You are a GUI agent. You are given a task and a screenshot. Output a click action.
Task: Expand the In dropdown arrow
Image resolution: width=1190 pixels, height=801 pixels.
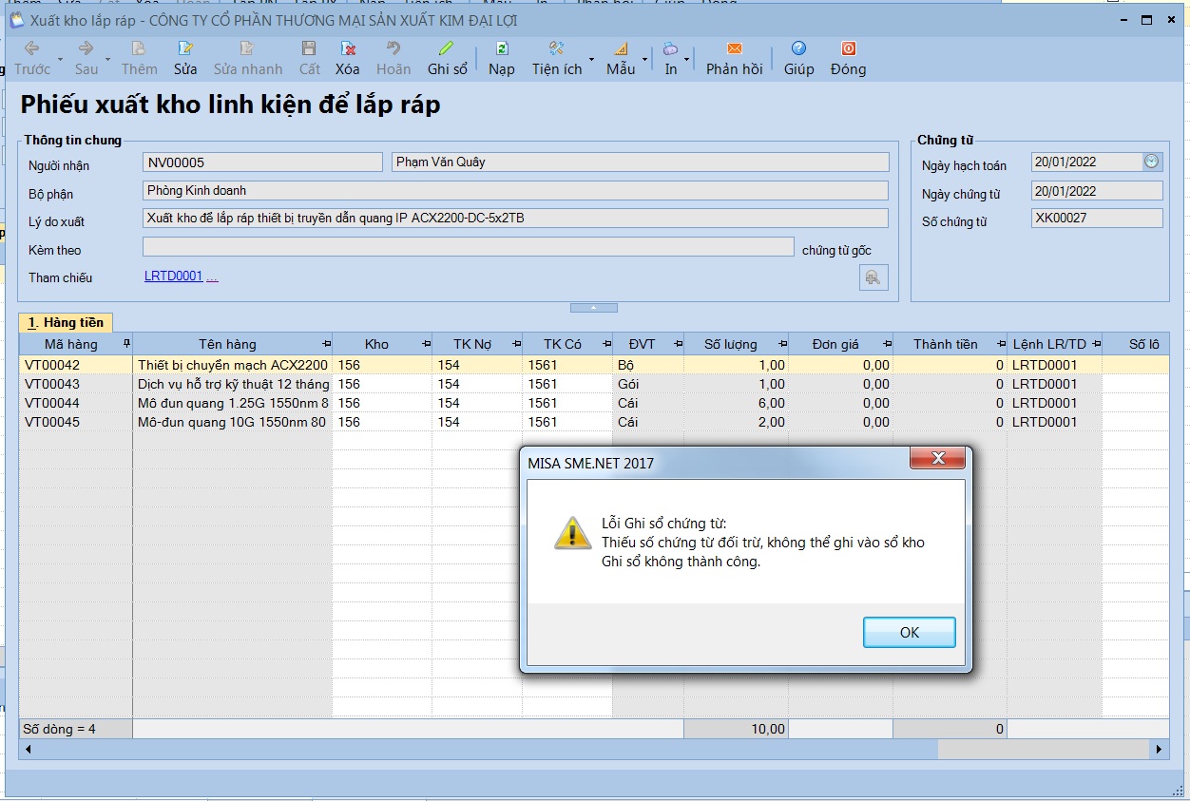pyautogui.click(x=686, y=60)
